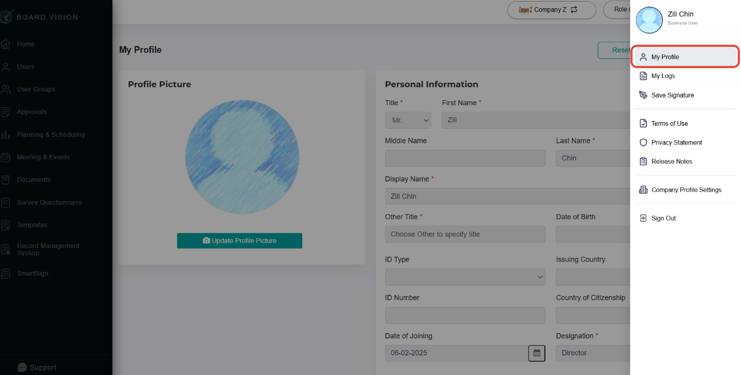Open Meeting & Events in the sidebar

click(x=43, y=157)
